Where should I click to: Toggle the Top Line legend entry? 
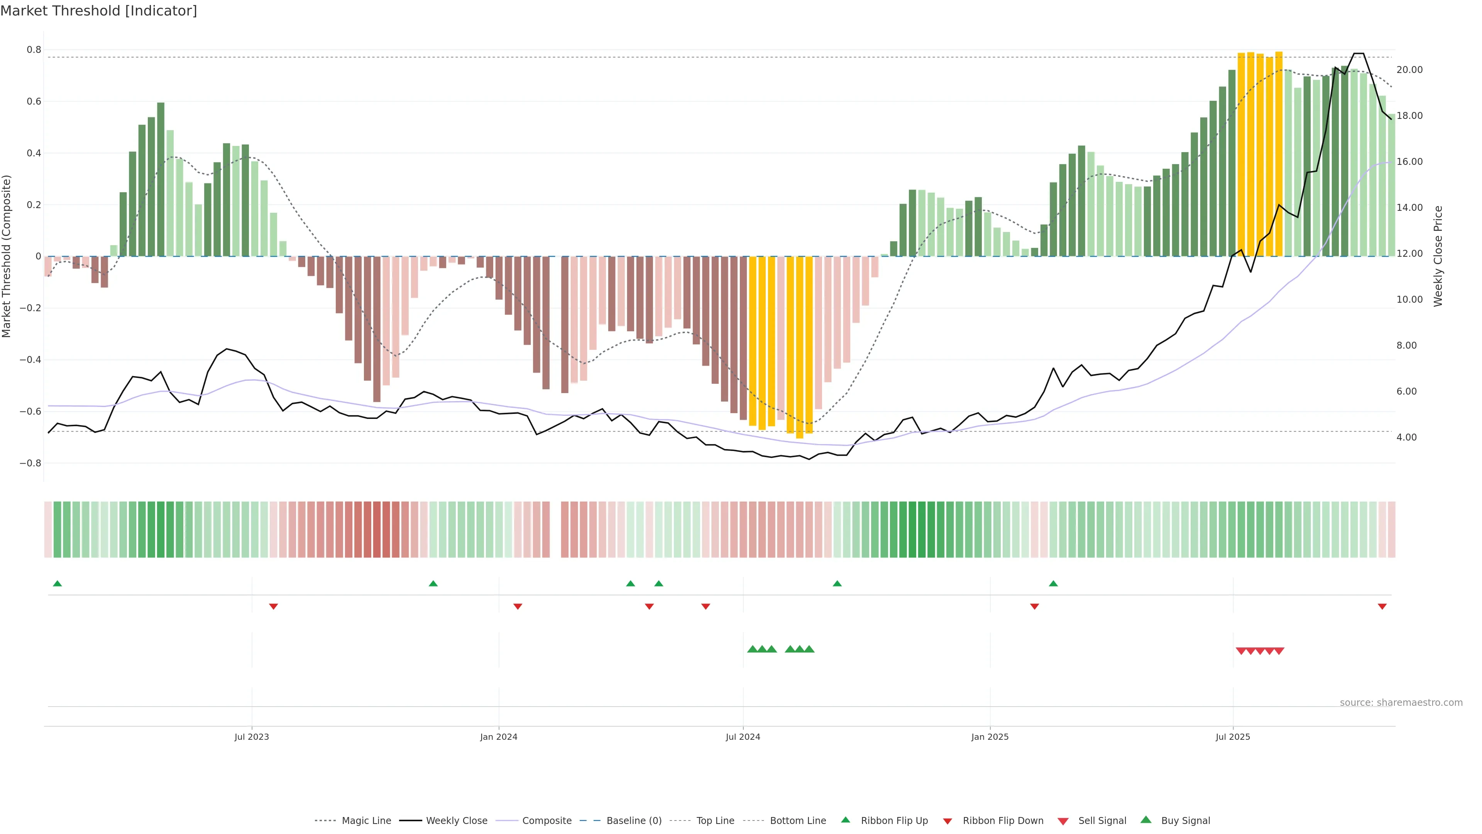click(715, 821)
